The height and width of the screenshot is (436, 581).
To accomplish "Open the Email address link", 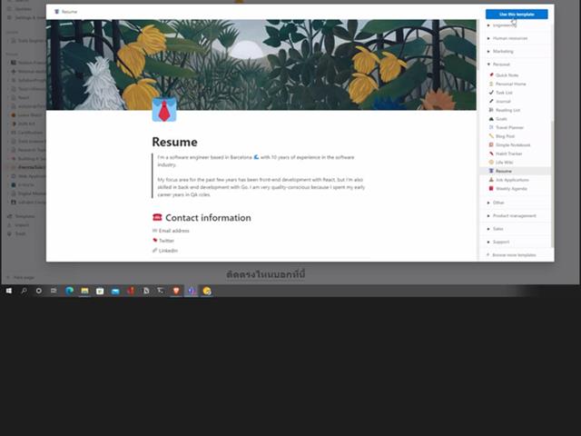I will pos(173,231).
